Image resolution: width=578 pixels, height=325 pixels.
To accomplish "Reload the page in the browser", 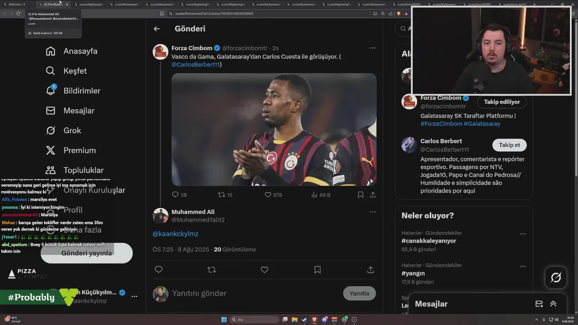I will pos(18,14).
